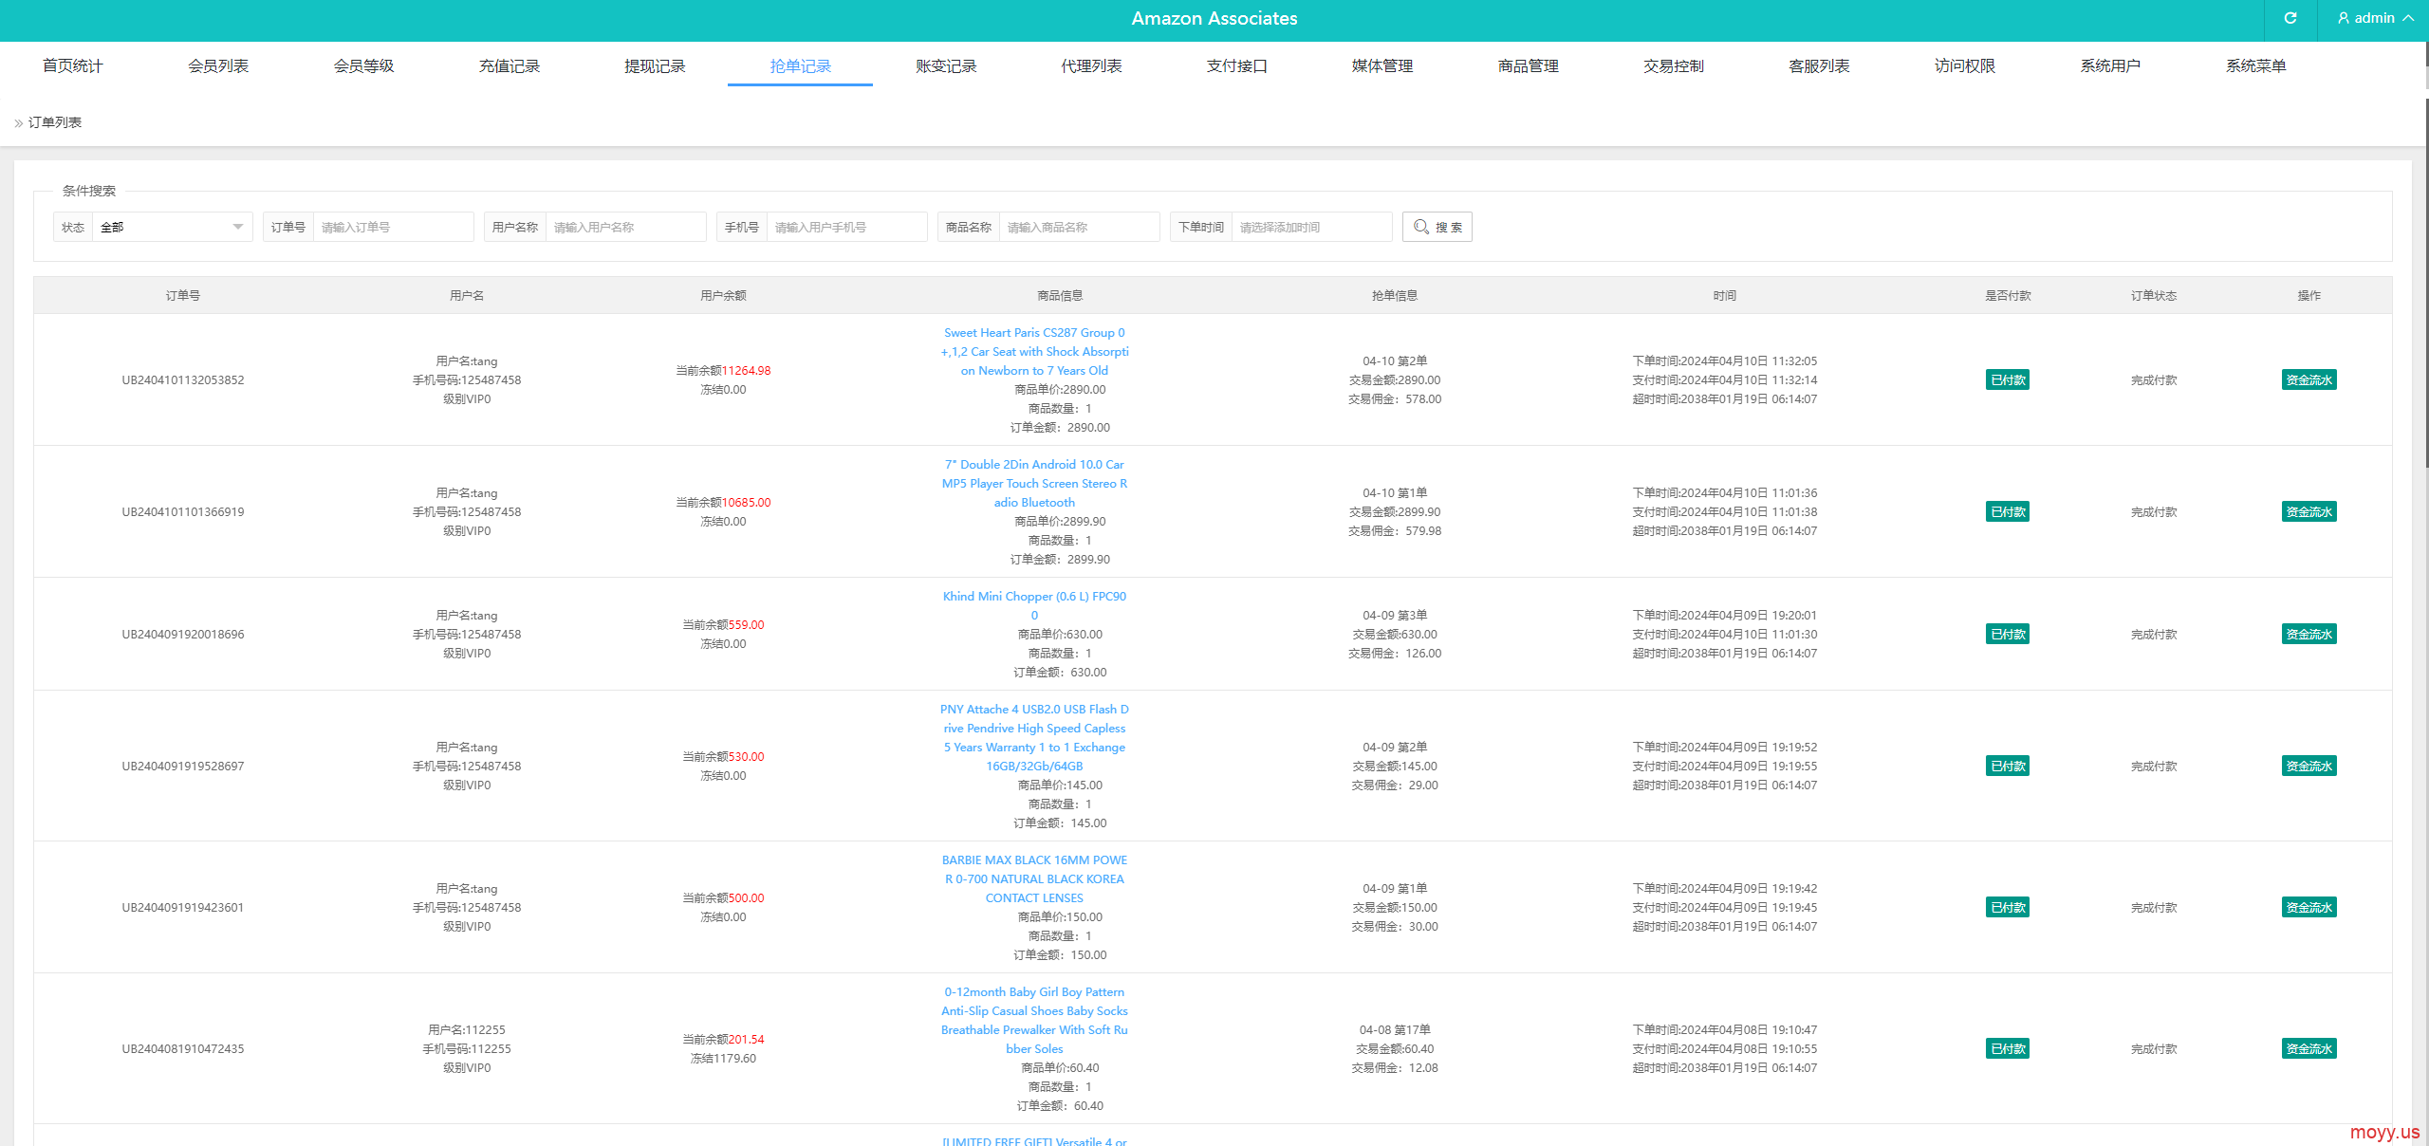Click 冻结1179.60 frozen amount
This screenshot has width=2429, height=1146.
pos(723,1058)
